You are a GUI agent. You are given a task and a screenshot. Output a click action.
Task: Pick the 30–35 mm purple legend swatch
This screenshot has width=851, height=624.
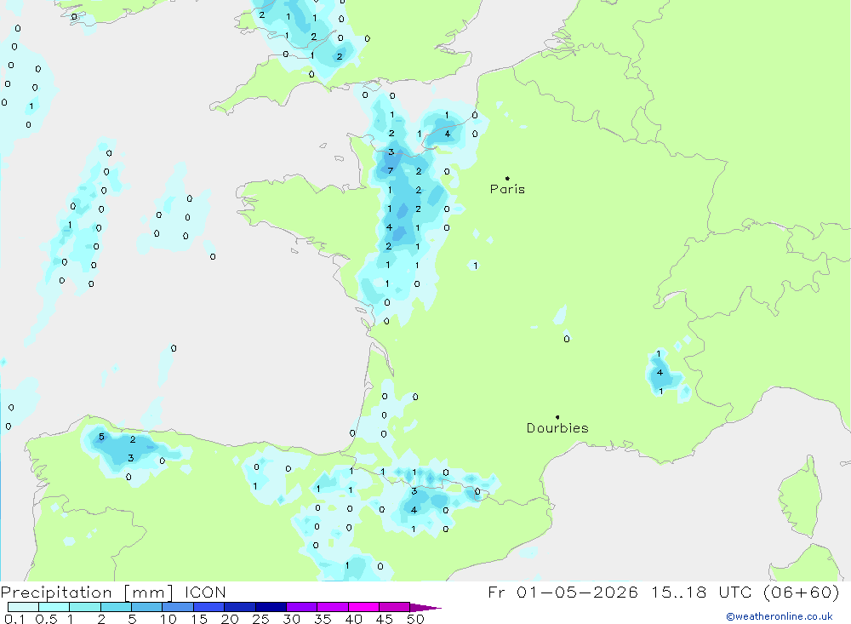302,607
